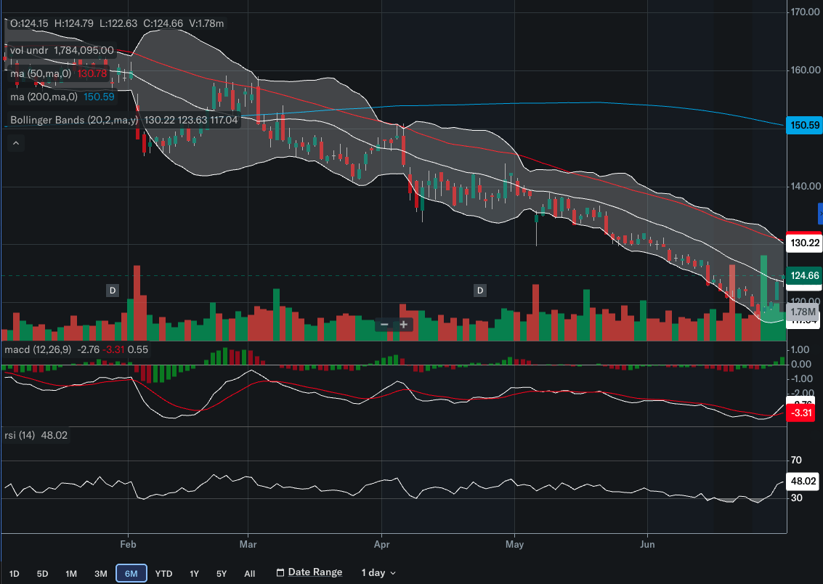This screenshot has height=584, width=823.
Task: Open the Date Range picker
Action: tap(316, 572)
